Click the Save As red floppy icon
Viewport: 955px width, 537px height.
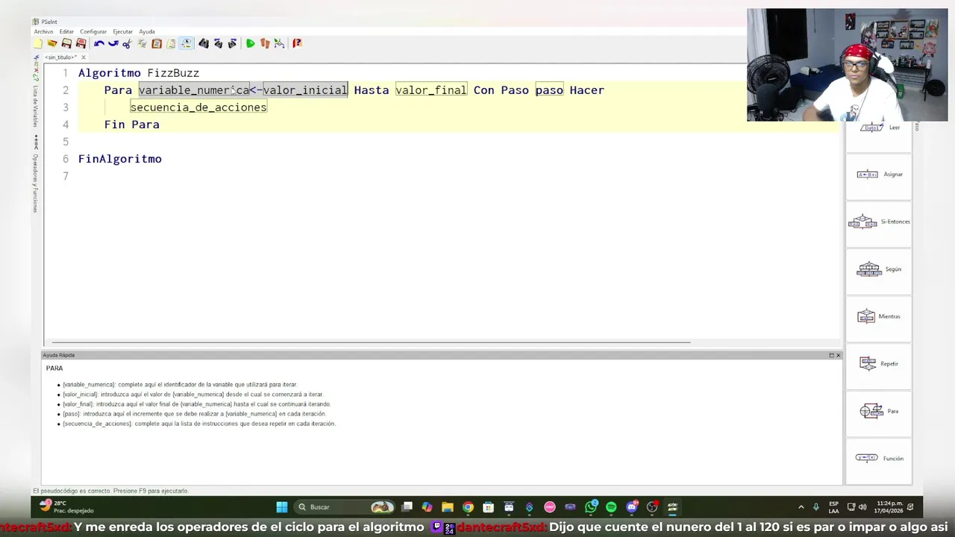coord(81,43)
